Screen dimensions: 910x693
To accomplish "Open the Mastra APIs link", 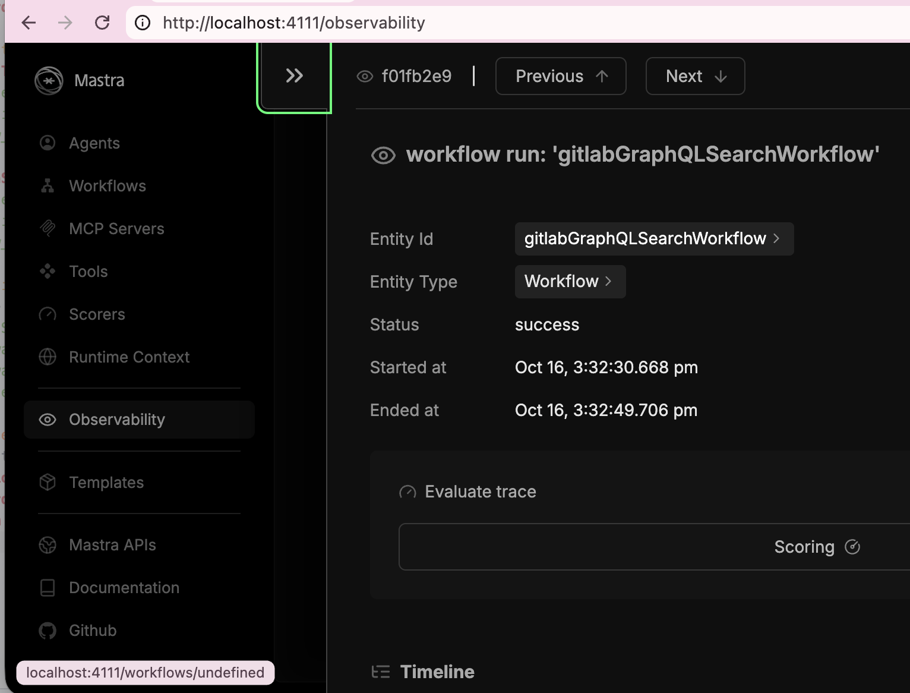I will (x=112, y=545).
